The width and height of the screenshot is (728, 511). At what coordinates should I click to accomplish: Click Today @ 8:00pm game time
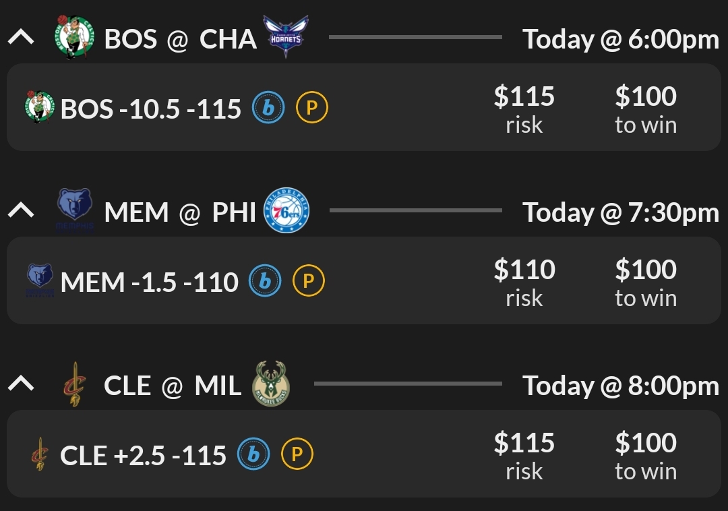pos(621,386)
